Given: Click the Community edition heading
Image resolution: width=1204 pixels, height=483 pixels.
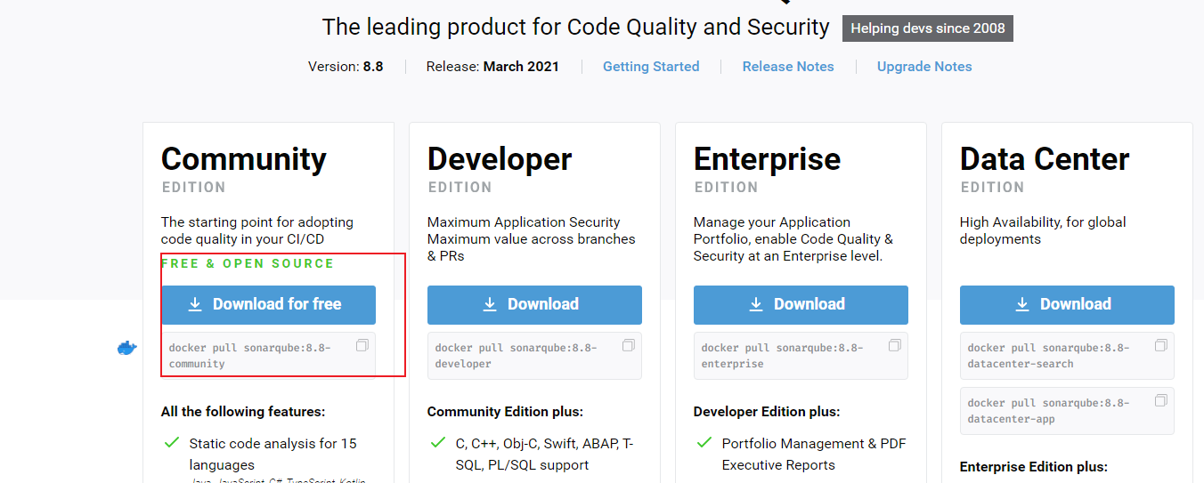Looking at the screenshot, I should pyautogui.click(x=243, y=159).
